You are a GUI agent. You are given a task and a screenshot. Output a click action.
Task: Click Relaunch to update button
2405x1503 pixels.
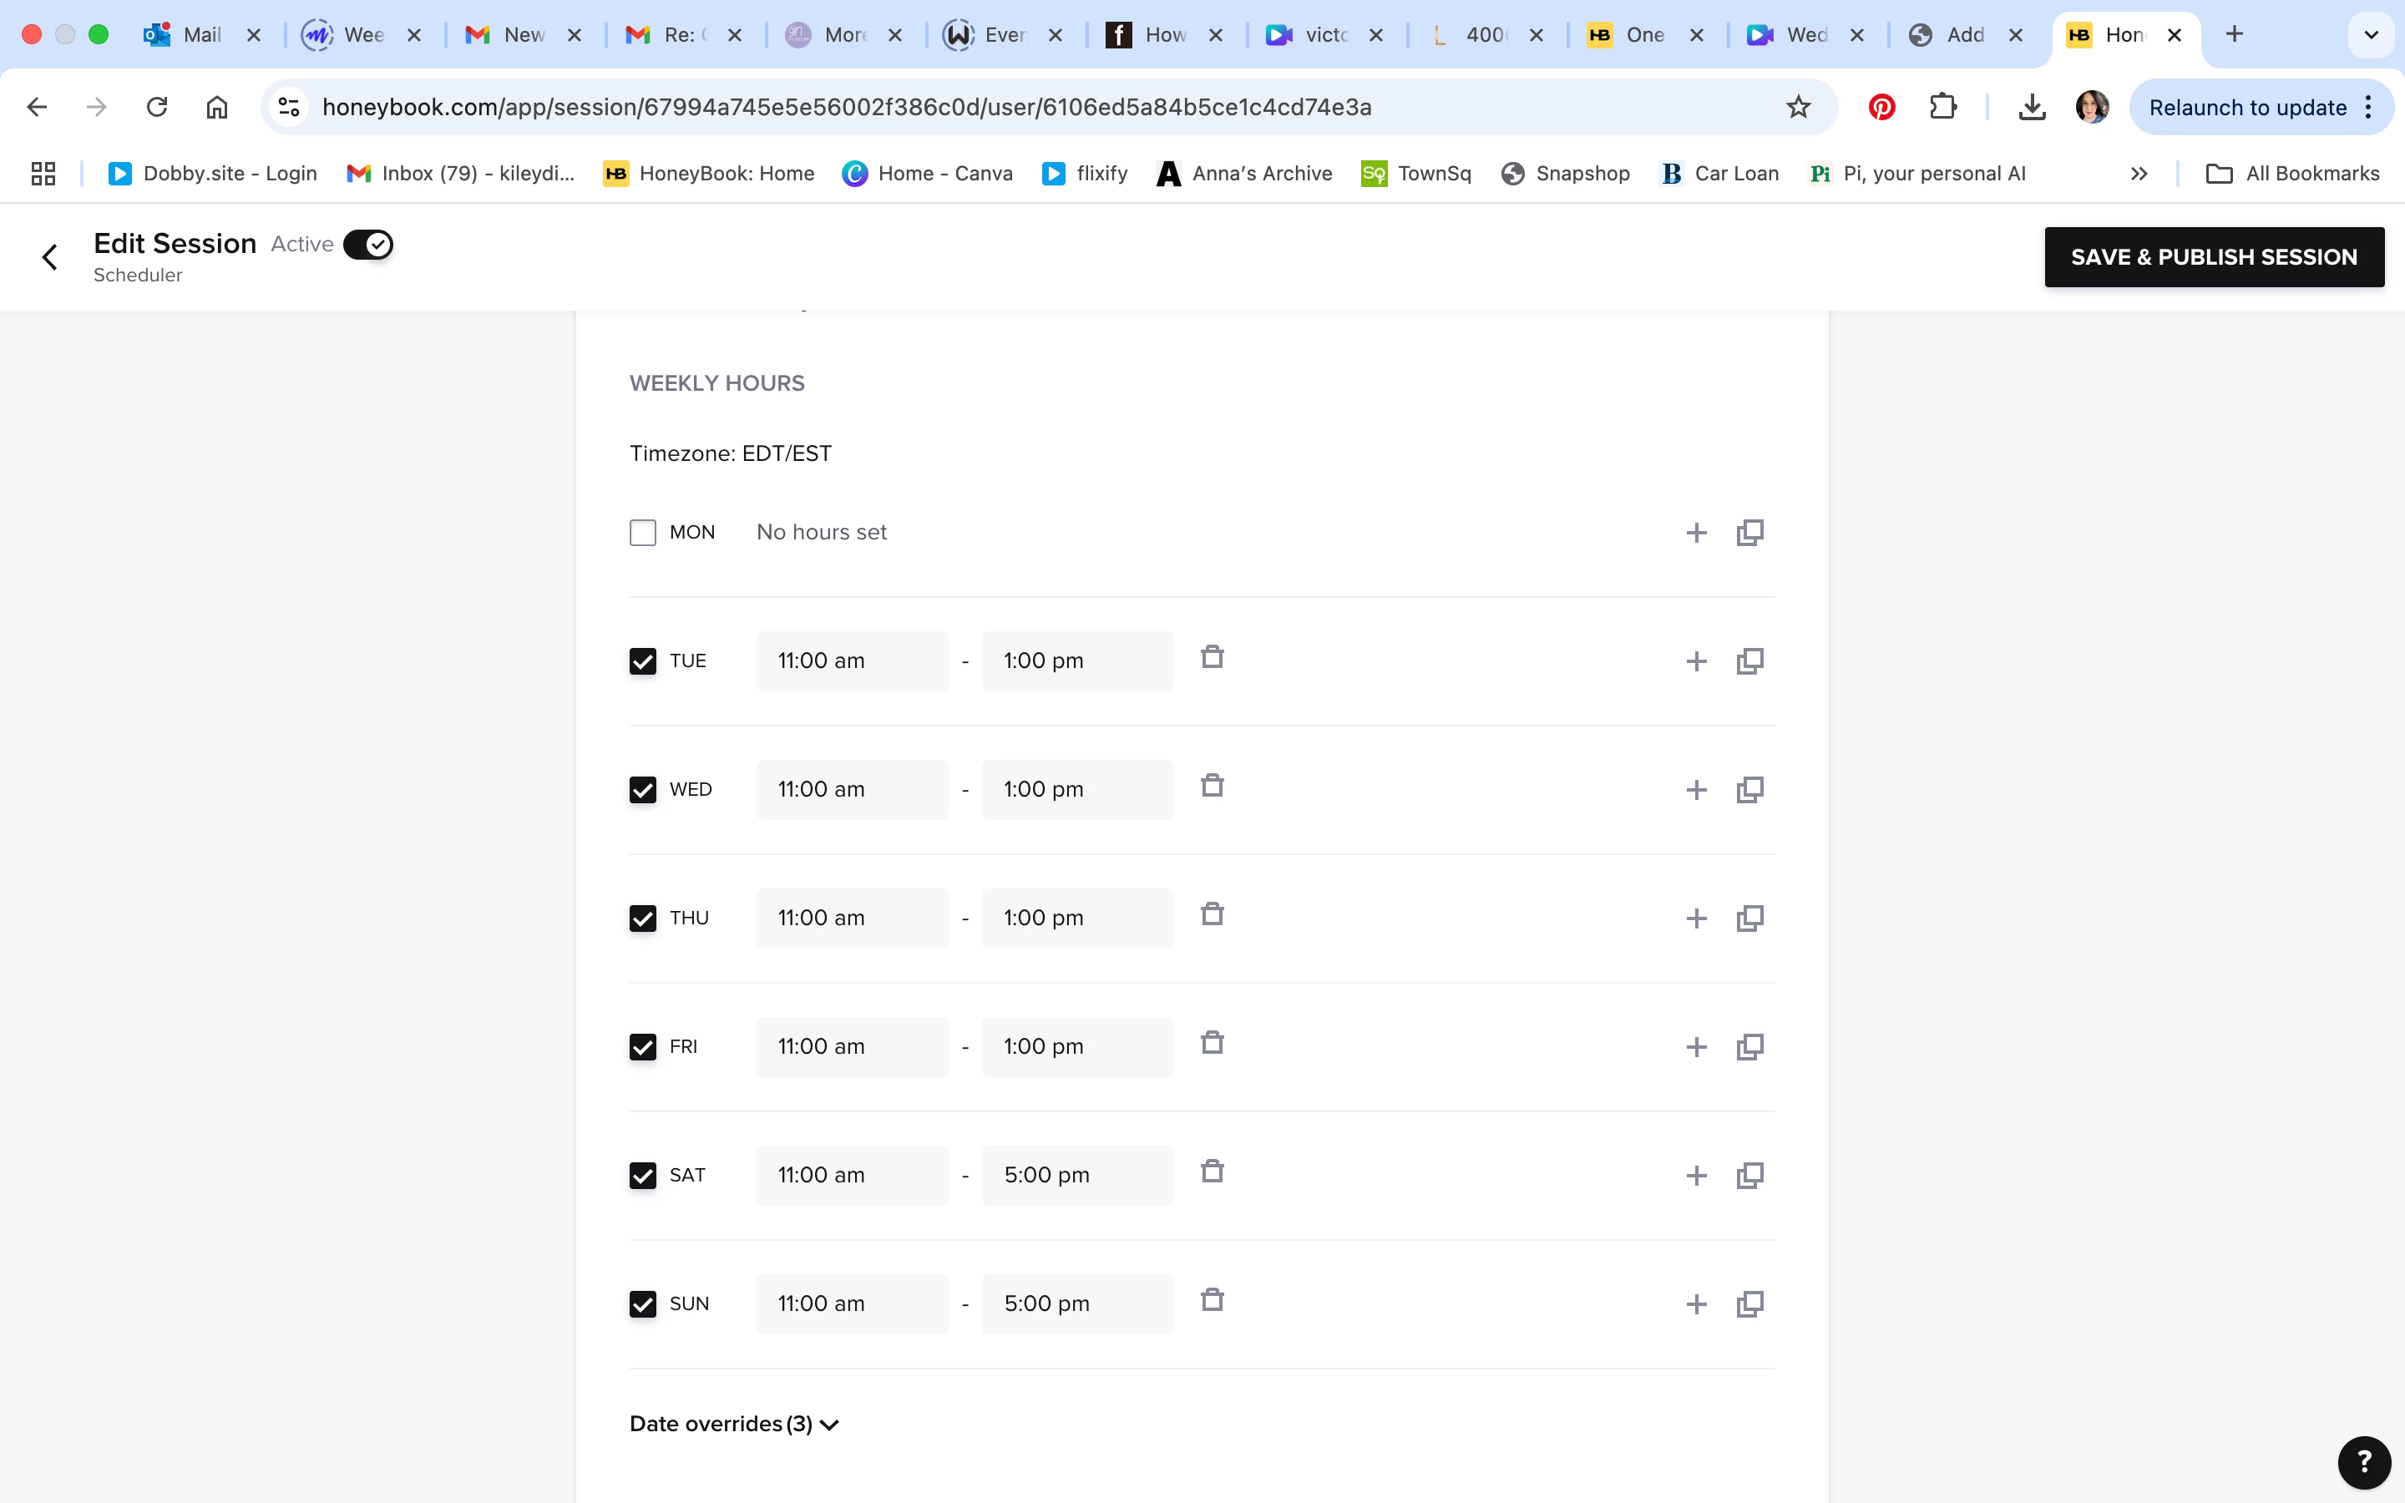(2247, 108)
